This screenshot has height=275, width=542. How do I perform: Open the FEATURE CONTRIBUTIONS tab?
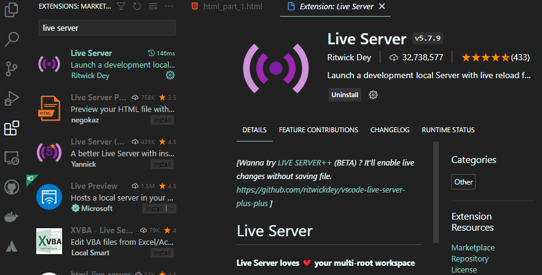pyautogui.click(x=318, y=130)
